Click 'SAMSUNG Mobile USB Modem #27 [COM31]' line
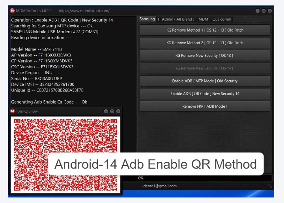The height and width of the screenshot is (203, 284). point(55,32)
